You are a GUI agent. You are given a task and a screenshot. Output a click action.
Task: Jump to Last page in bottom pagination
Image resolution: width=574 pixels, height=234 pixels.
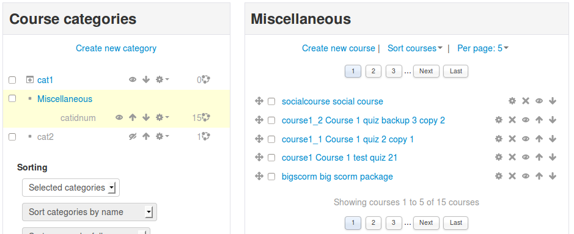456,222
